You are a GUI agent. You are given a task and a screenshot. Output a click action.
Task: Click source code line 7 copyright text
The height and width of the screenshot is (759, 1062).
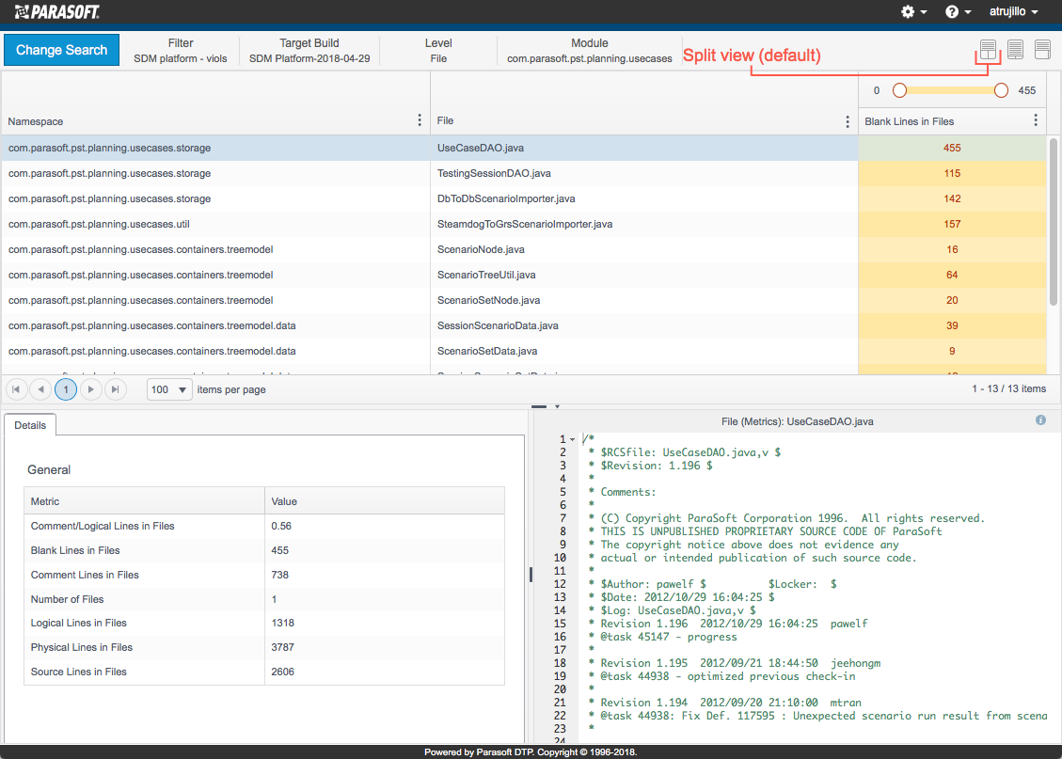point(792,518)
